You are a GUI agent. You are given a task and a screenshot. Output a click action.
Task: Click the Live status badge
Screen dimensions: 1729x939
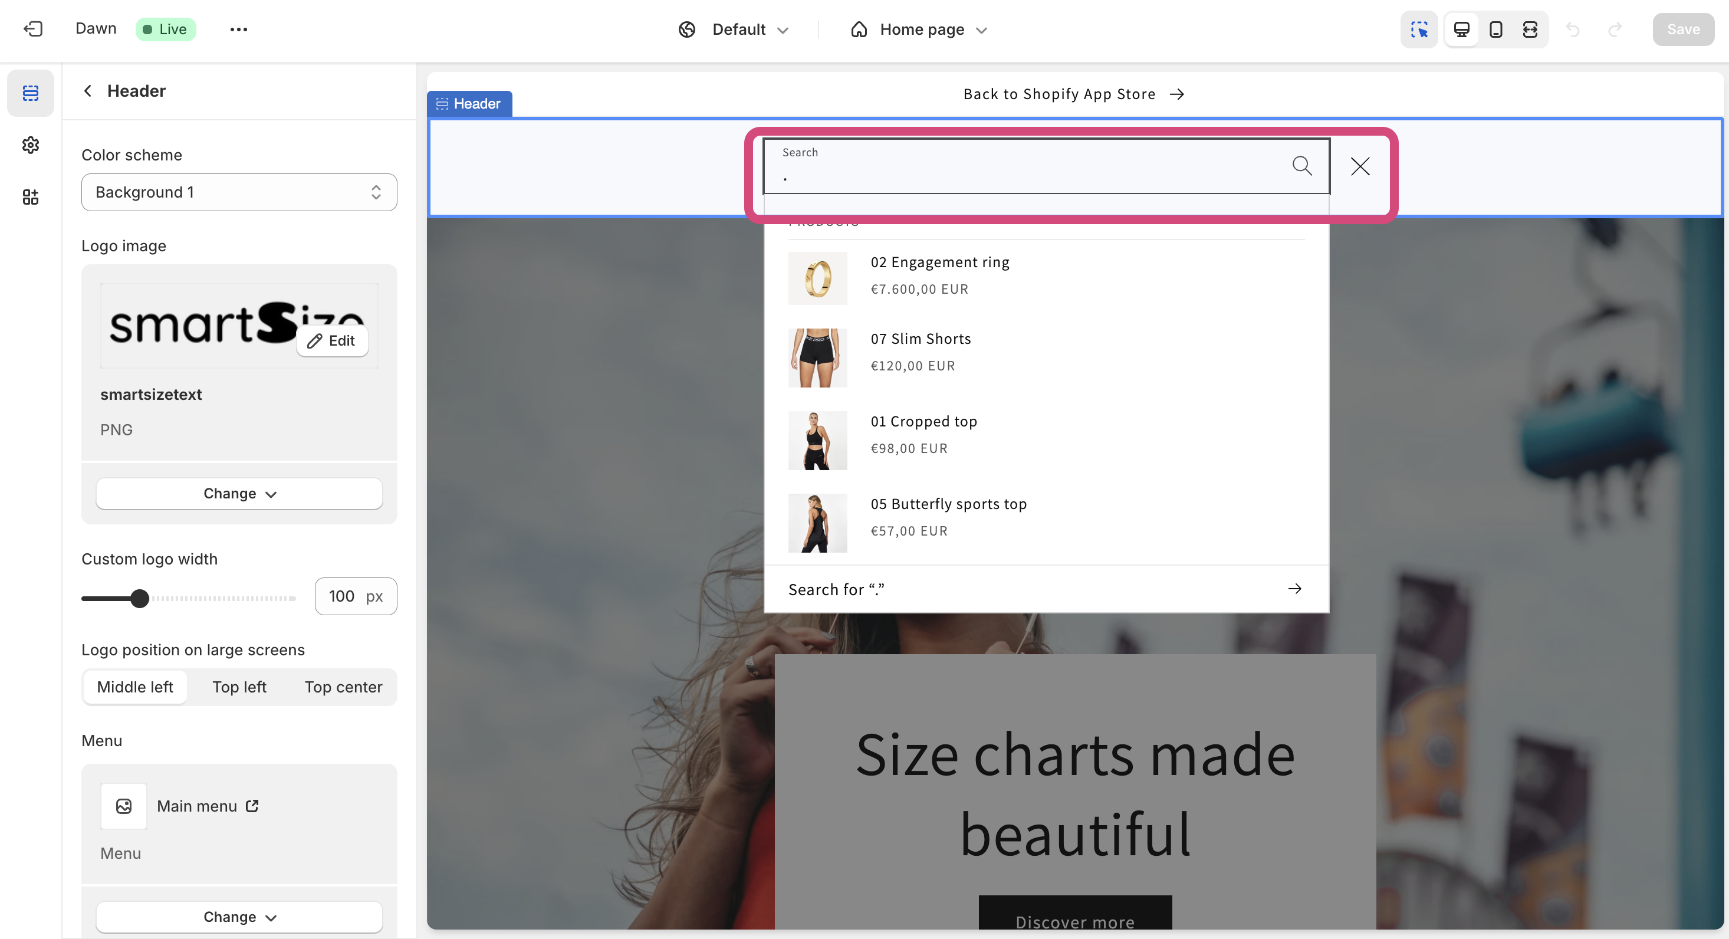(166, 29)
